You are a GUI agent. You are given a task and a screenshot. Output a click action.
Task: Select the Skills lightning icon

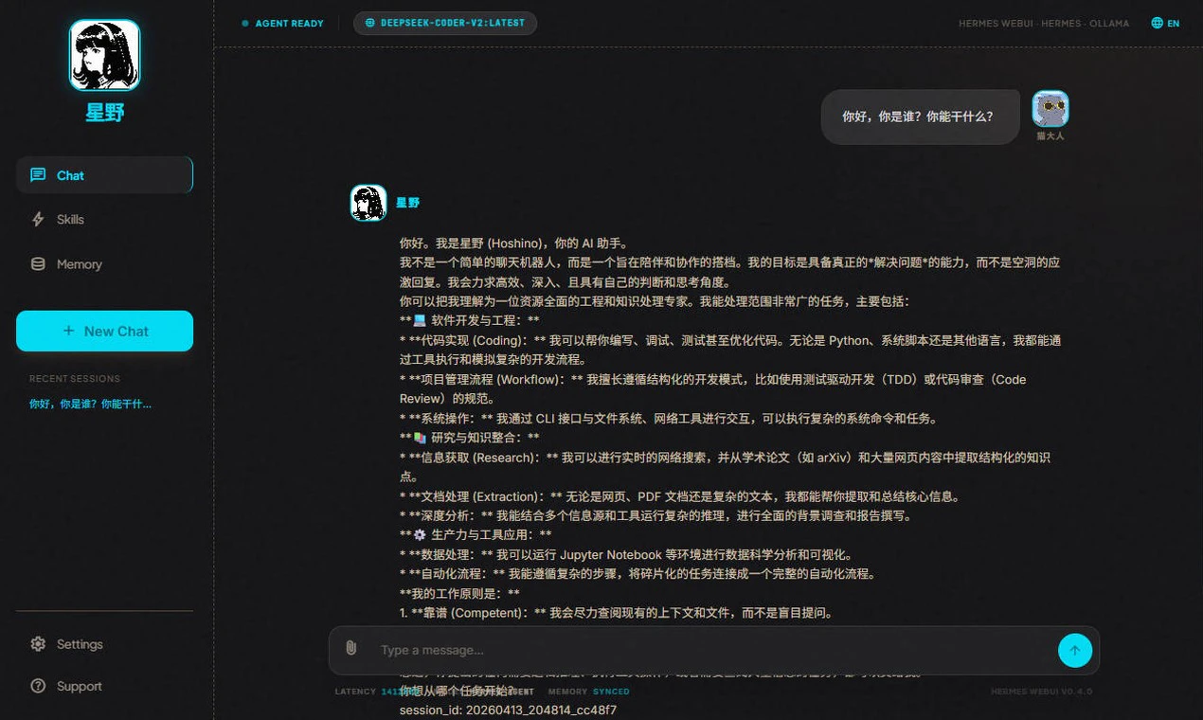pyautogui.click(x=38, y=219)
